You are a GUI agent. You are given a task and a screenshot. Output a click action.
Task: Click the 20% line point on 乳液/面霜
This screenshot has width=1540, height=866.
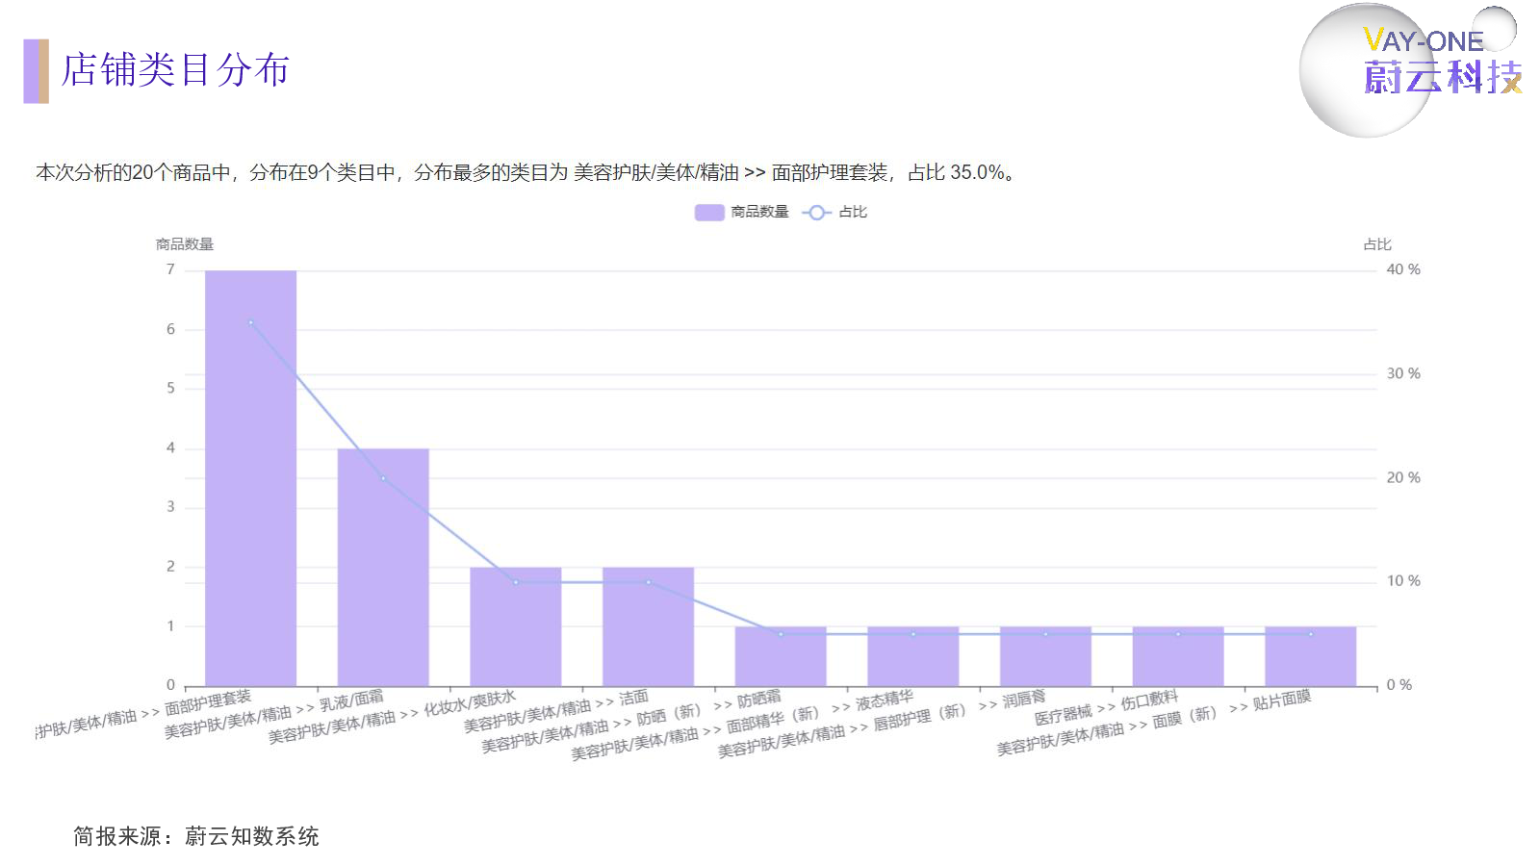click(382, 478)
